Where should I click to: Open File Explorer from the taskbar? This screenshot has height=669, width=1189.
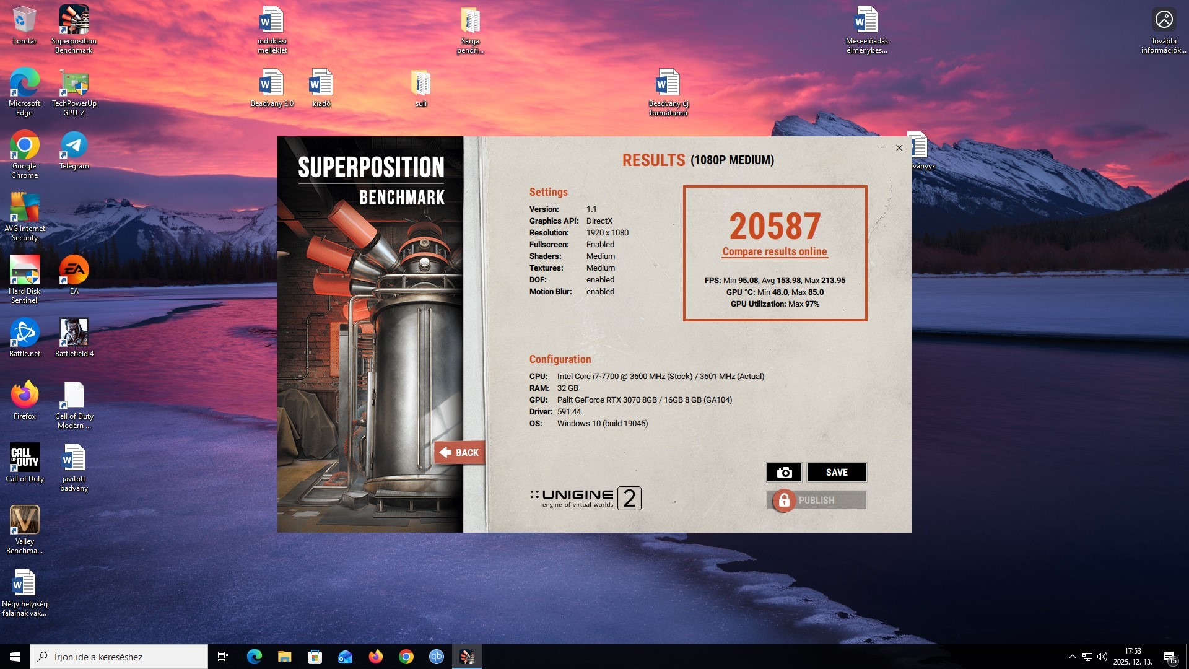tap(284, 657)
